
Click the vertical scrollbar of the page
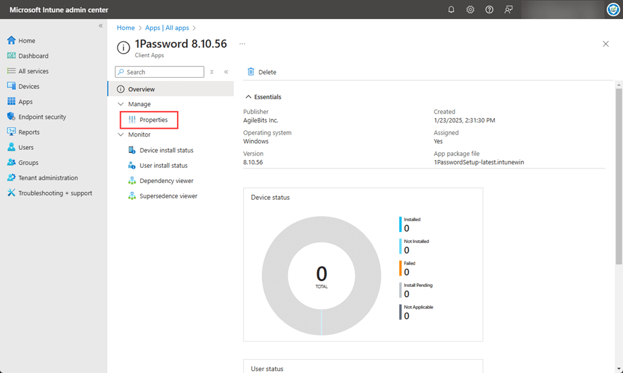click(x=619, y=172)
